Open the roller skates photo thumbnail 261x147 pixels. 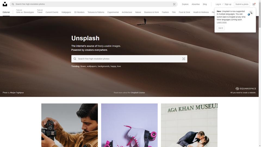(x=129, y=125)
